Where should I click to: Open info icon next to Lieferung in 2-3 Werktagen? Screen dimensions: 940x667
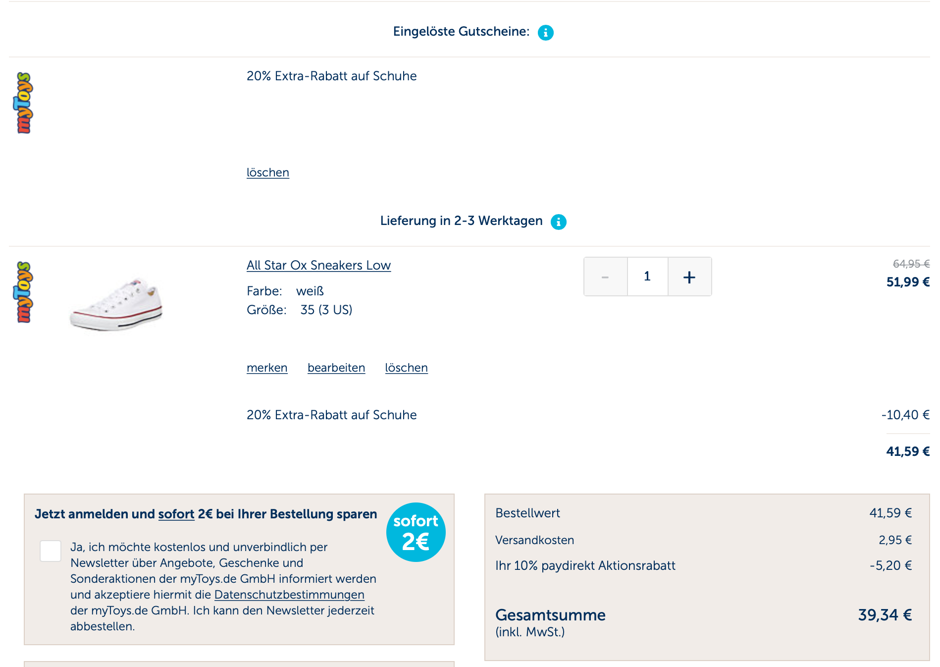click(x=558, y=222)
